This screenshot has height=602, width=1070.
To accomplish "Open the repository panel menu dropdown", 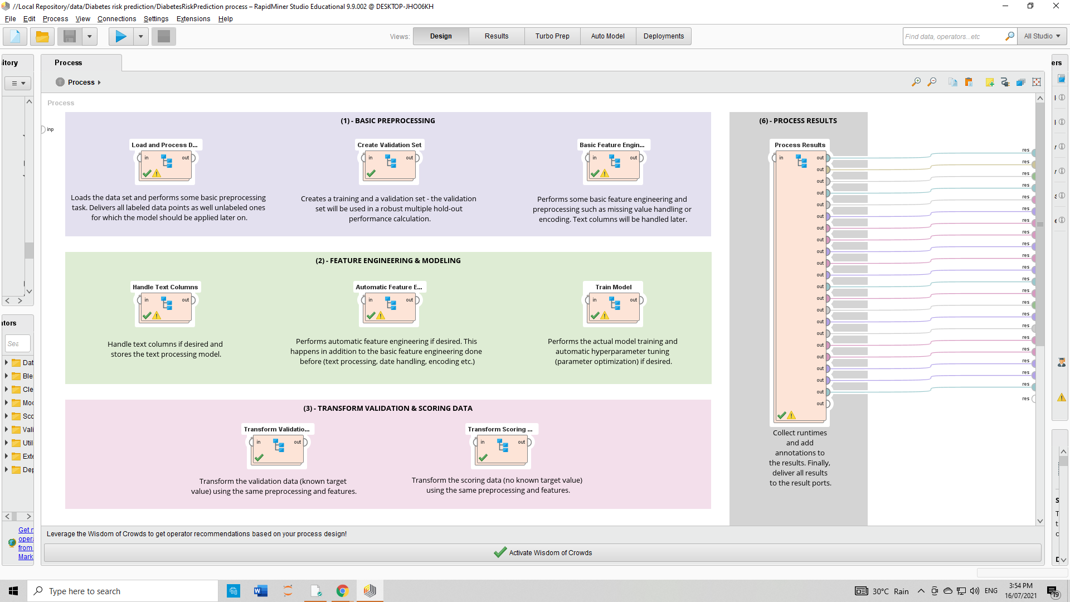I will [x=18, y=83].
